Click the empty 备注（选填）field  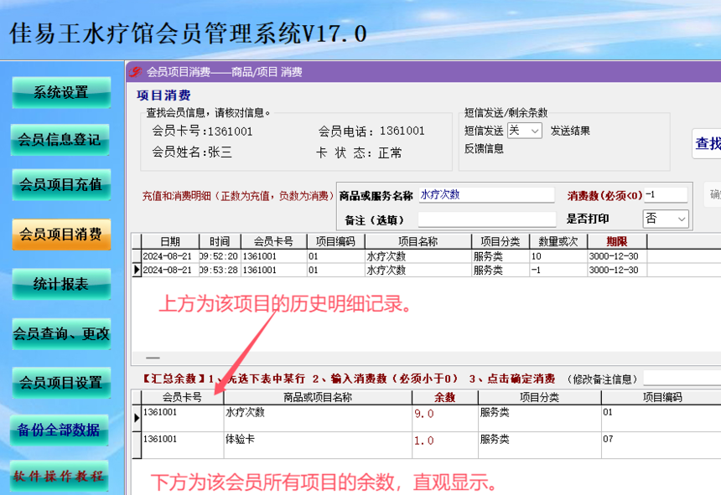(486, 219)
